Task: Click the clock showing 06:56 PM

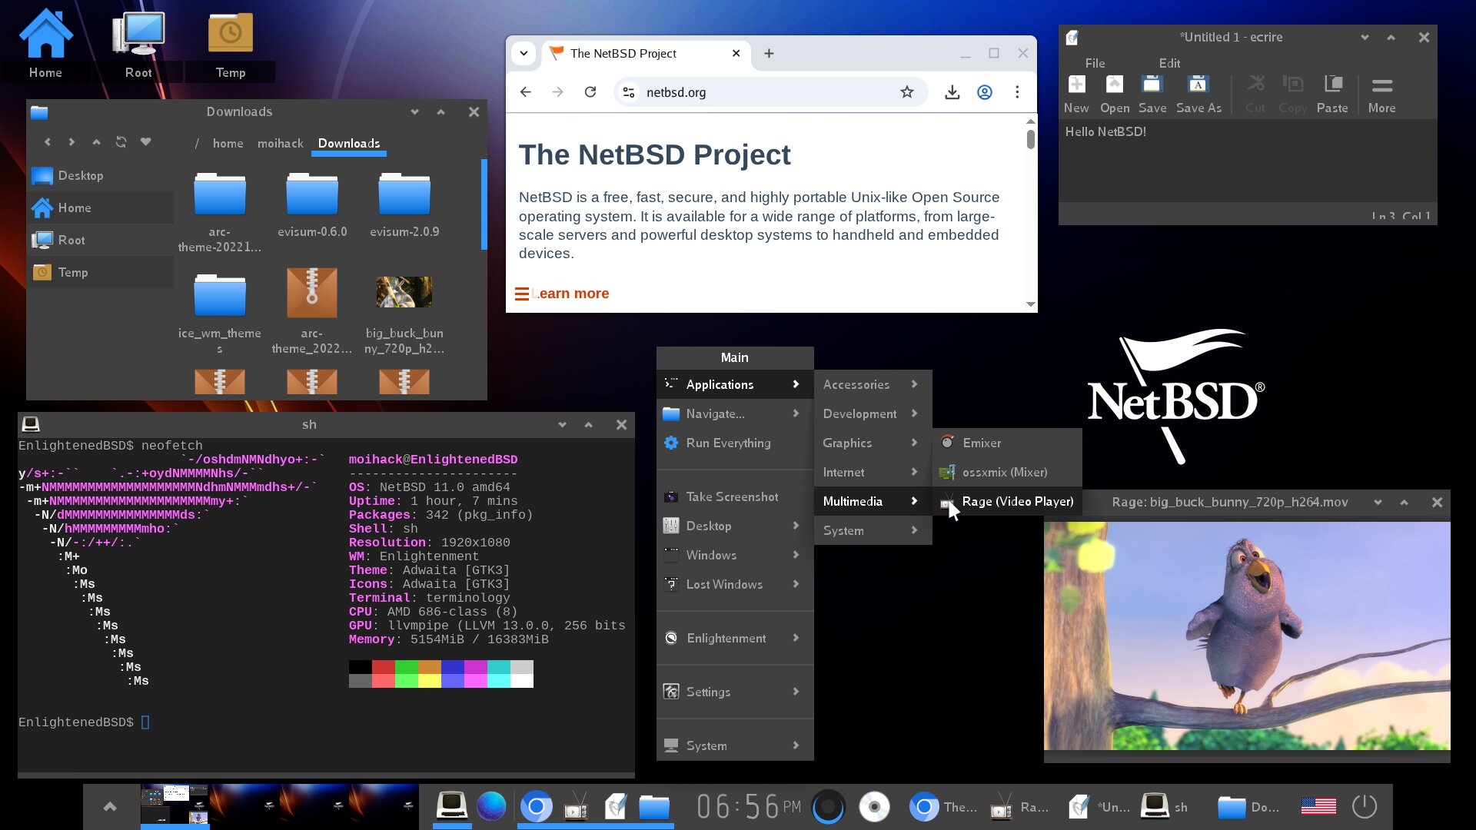Action: pos(748,806)
